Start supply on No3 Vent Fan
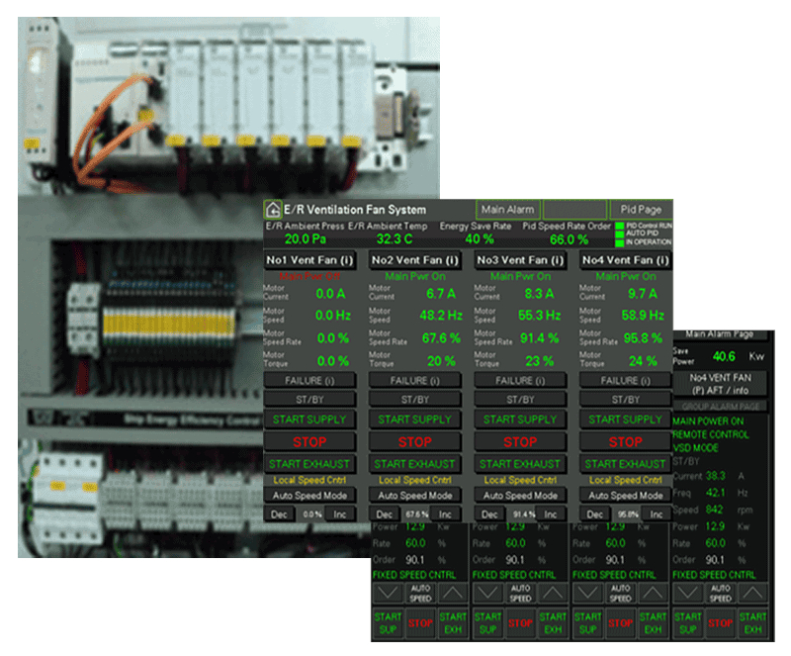 tap(520, 420)
